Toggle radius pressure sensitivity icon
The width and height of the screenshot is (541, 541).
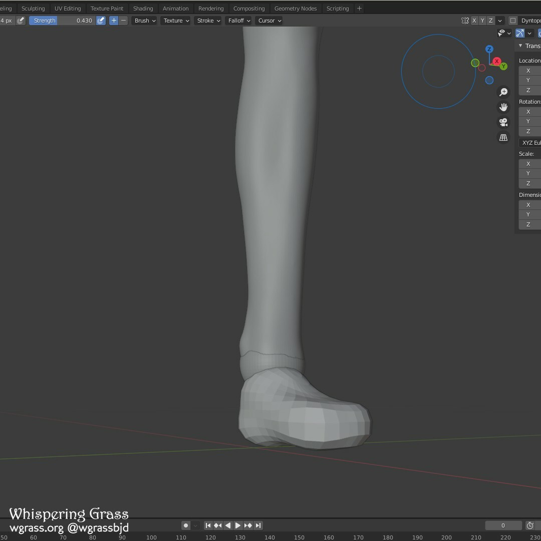(21, 21)
